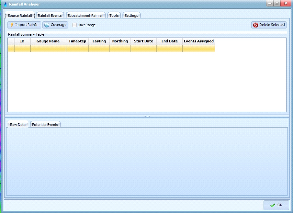
Task: Click the green checkmark OK icon
Action: point(273,205)
